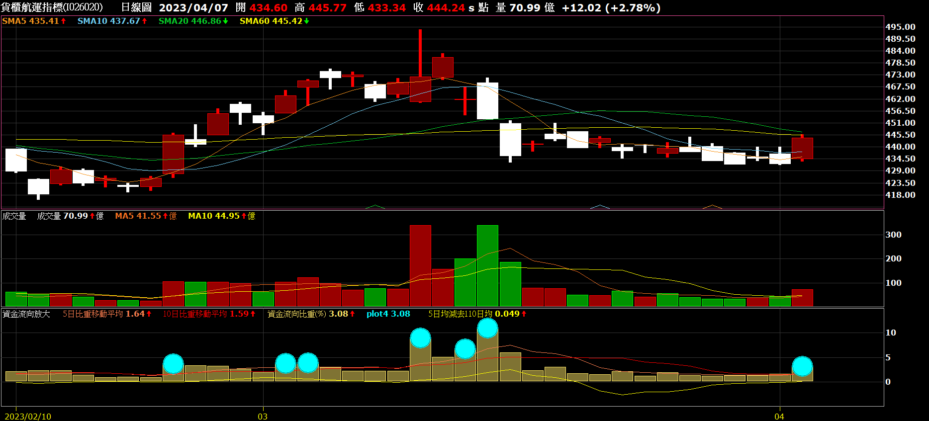Click the tallest red volume bar
This screenshot has height=421, width=929.
tap(421, 265)
